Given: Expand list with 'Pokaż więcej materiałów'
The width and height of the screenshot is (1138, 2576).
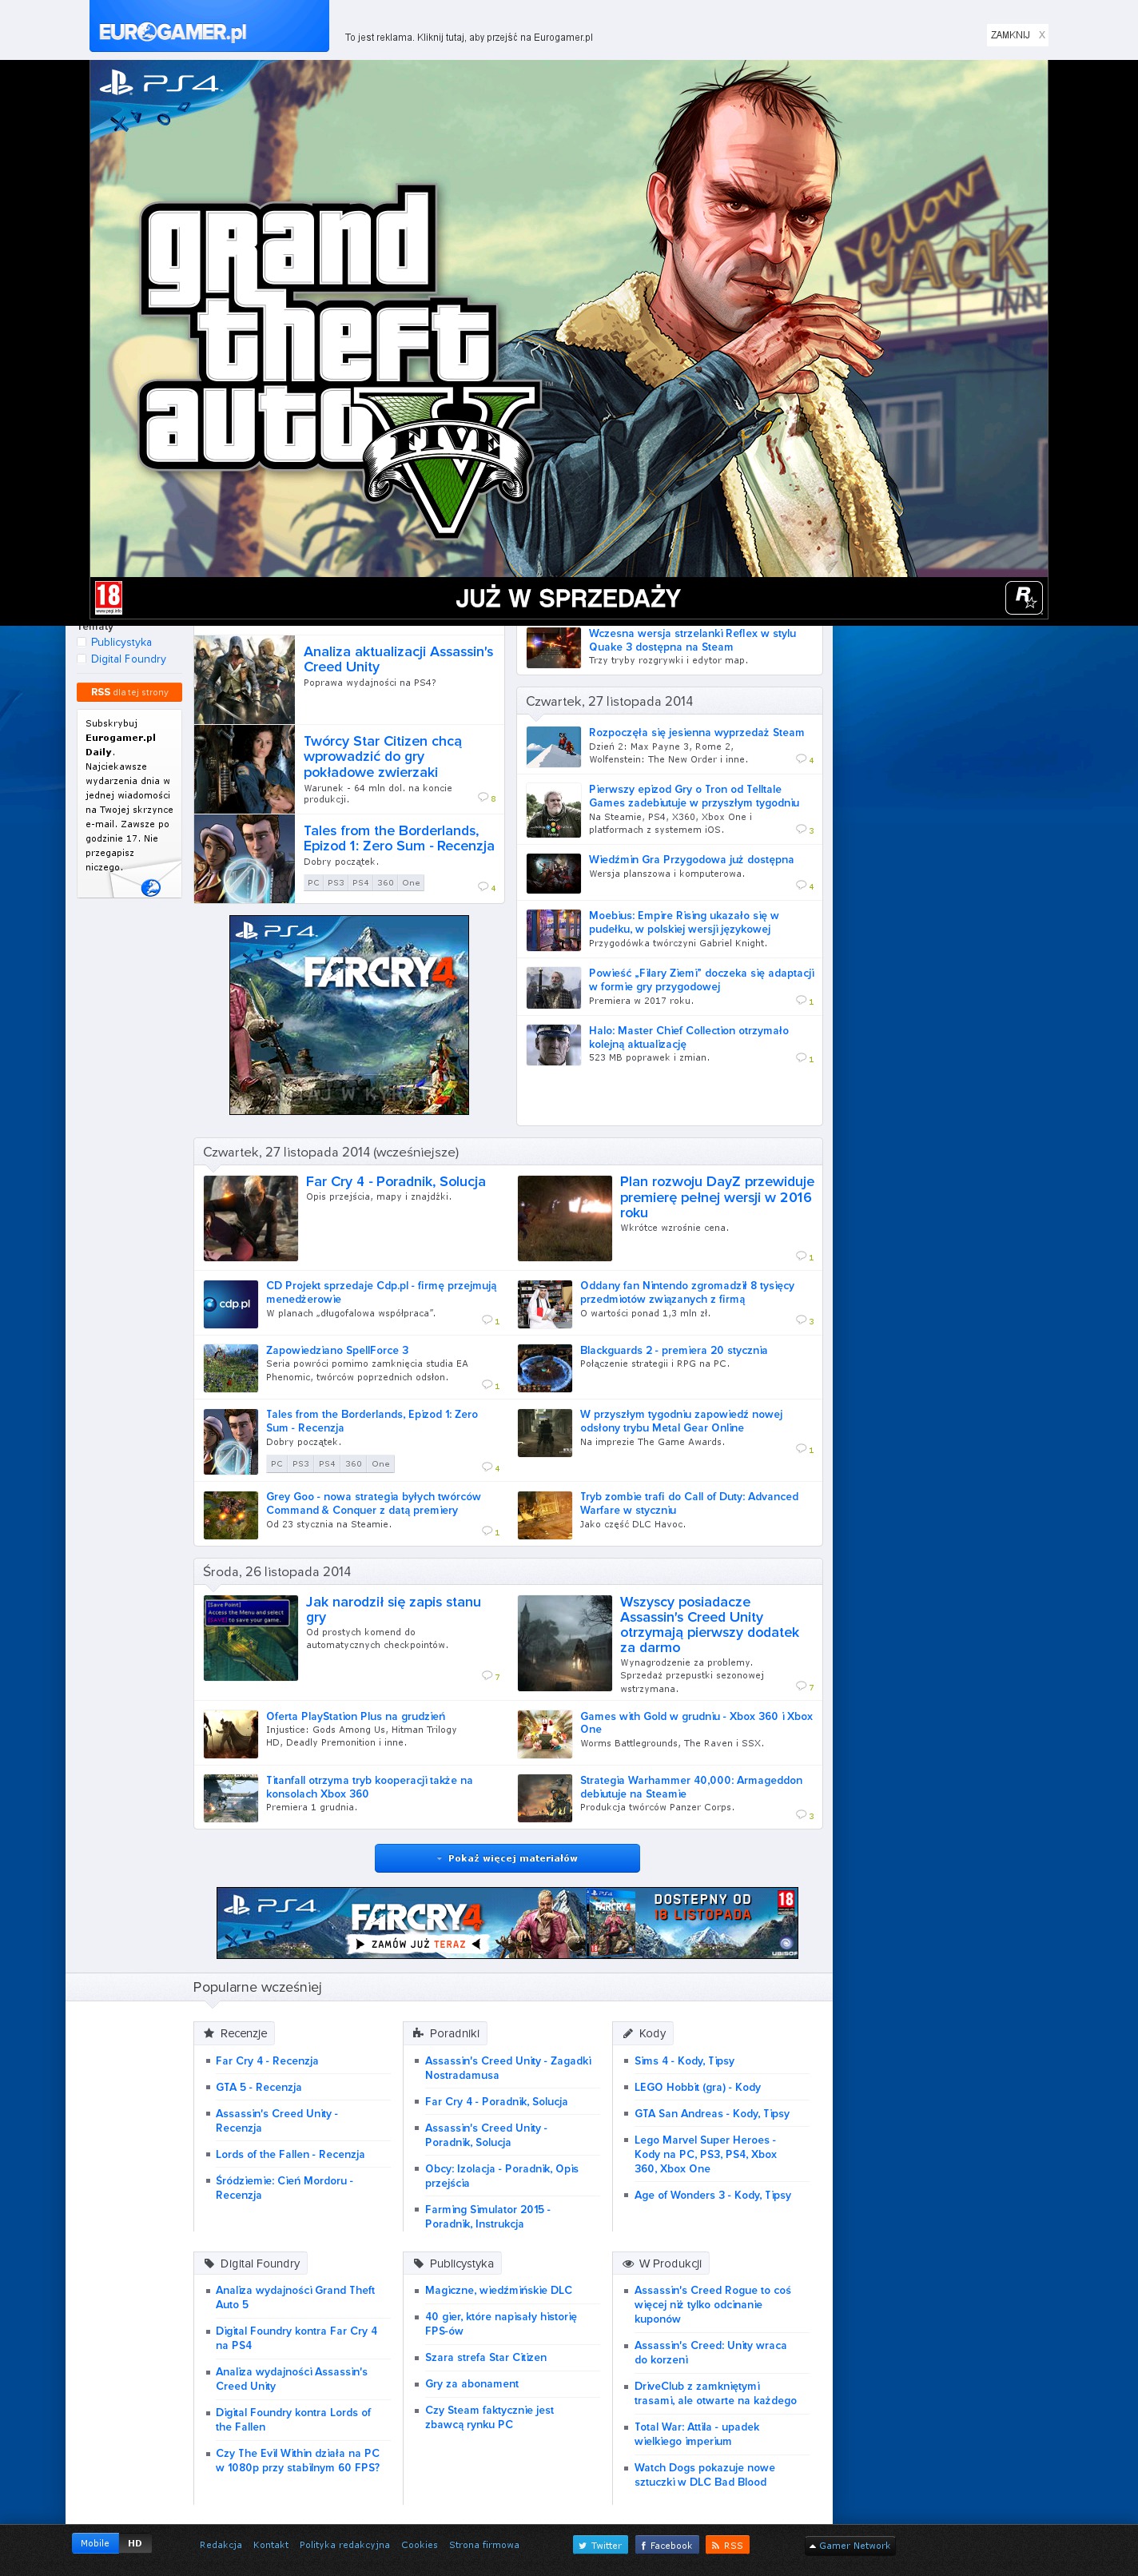Looking at the screenshot, I should tap(507, 1858).
